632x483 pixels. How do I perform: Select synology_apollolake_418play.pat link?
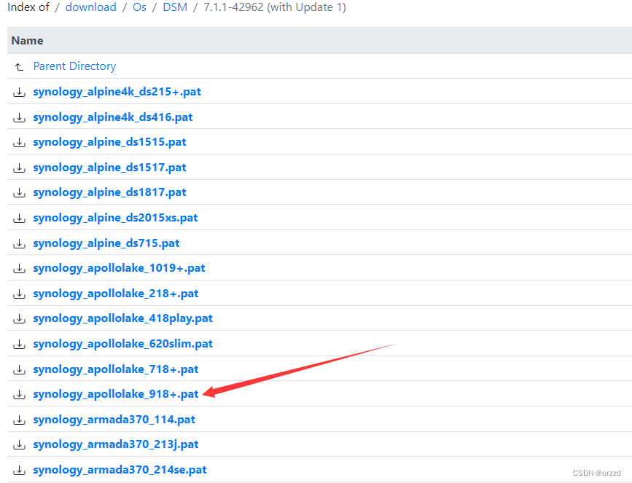coord(123,318)
